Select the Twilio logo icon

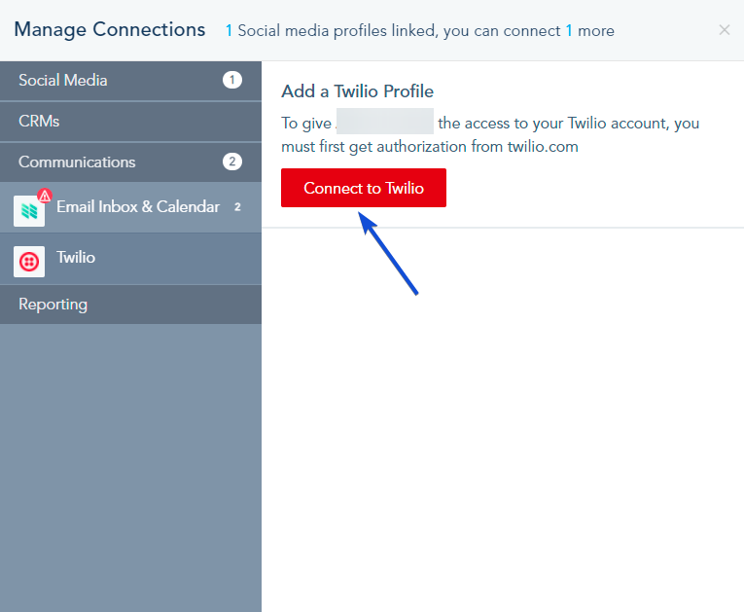click(29, 262)
